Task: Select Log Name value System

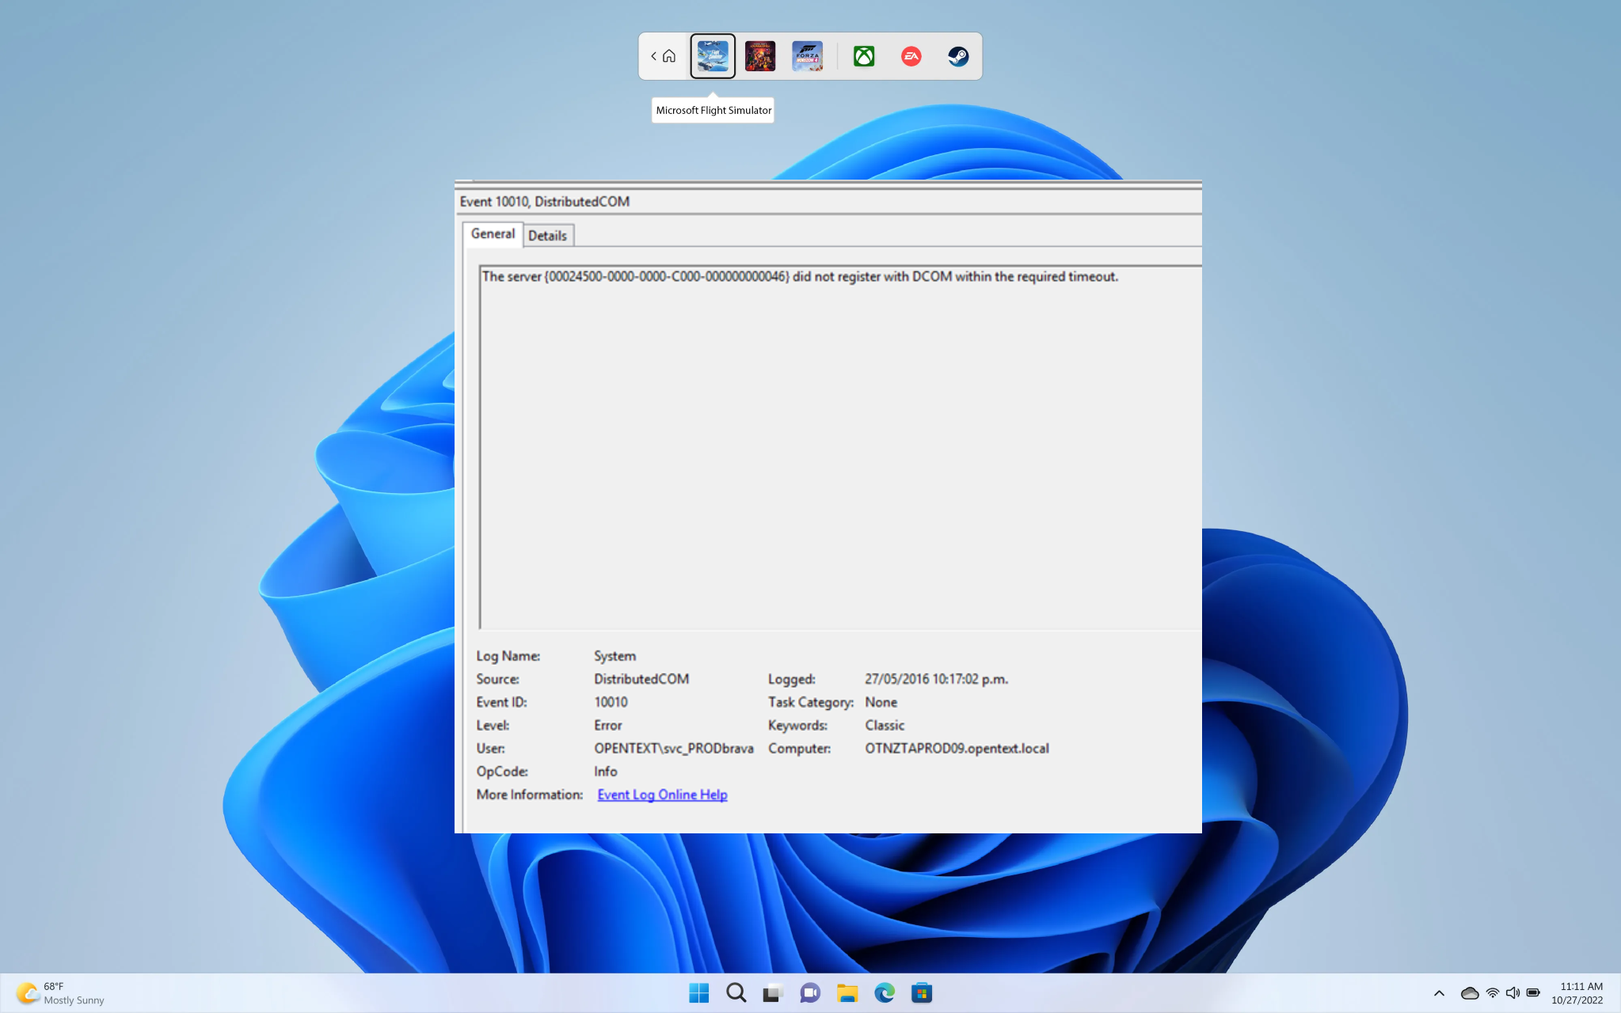Action: point(615,656)
